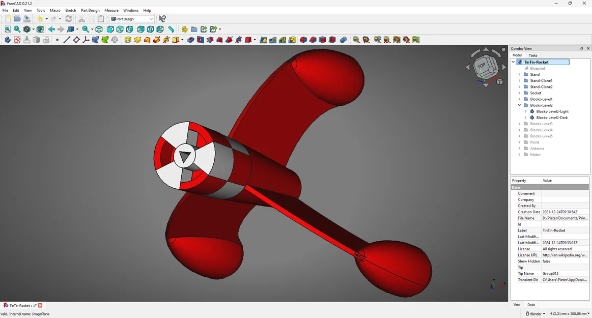
Task: Click the teal back navigation arrow
Action: tap(51, 29)
